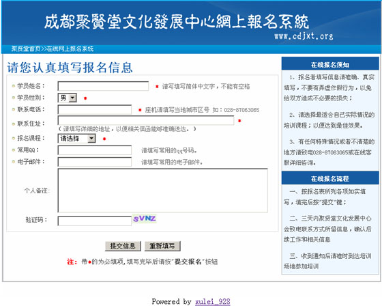Image resolution: width=382 pixels, height=308 pixels.
Task: Click the 学员姓名 label
Action: tap(31, 86)
